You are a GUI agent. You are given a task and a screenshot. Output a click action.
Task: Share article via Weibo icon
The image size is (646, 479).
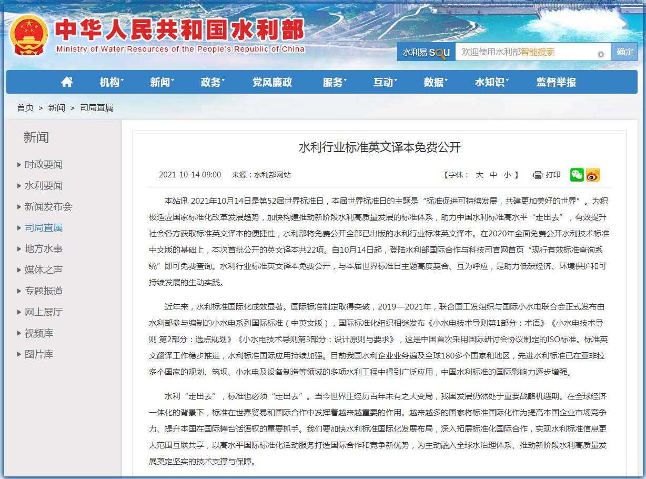(593, 175)
